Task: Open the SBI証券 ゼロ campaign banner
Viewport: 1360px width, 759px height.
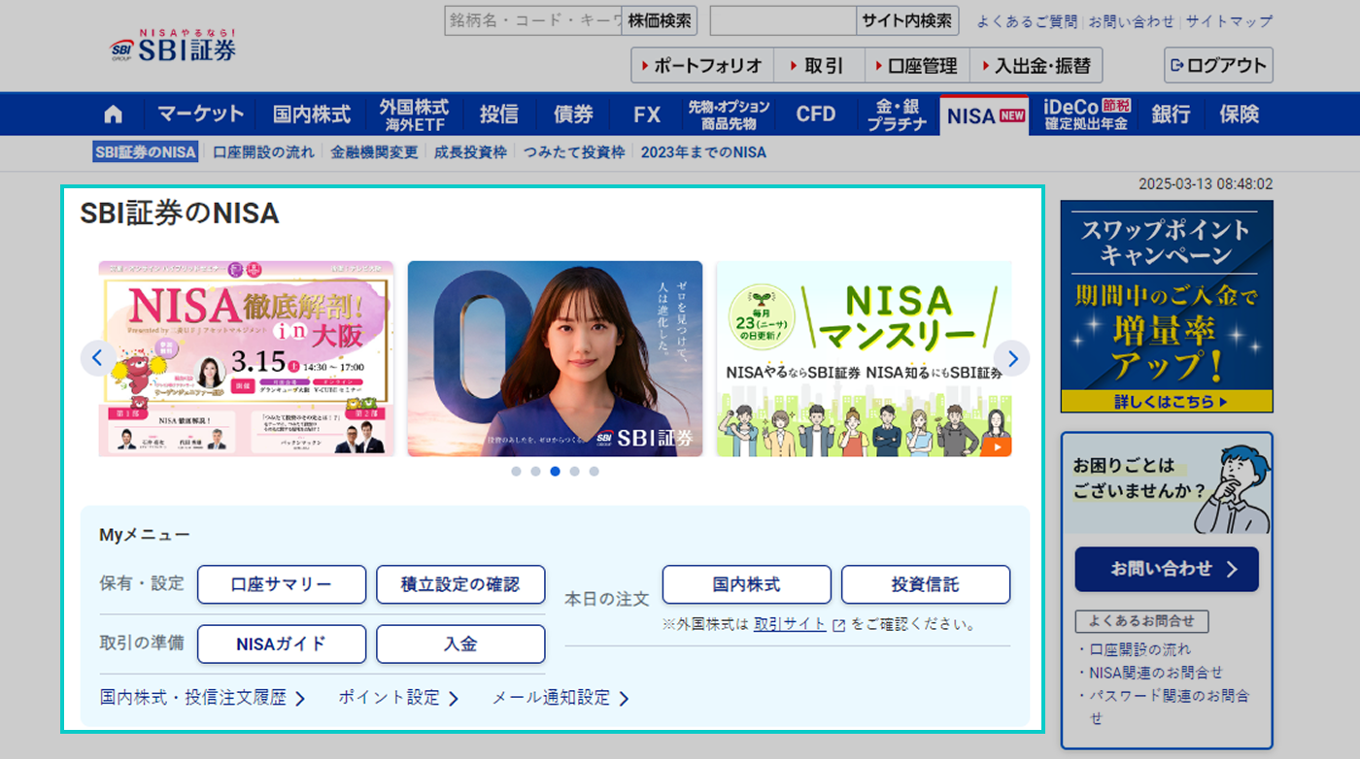Action: [x=555, y=358]
